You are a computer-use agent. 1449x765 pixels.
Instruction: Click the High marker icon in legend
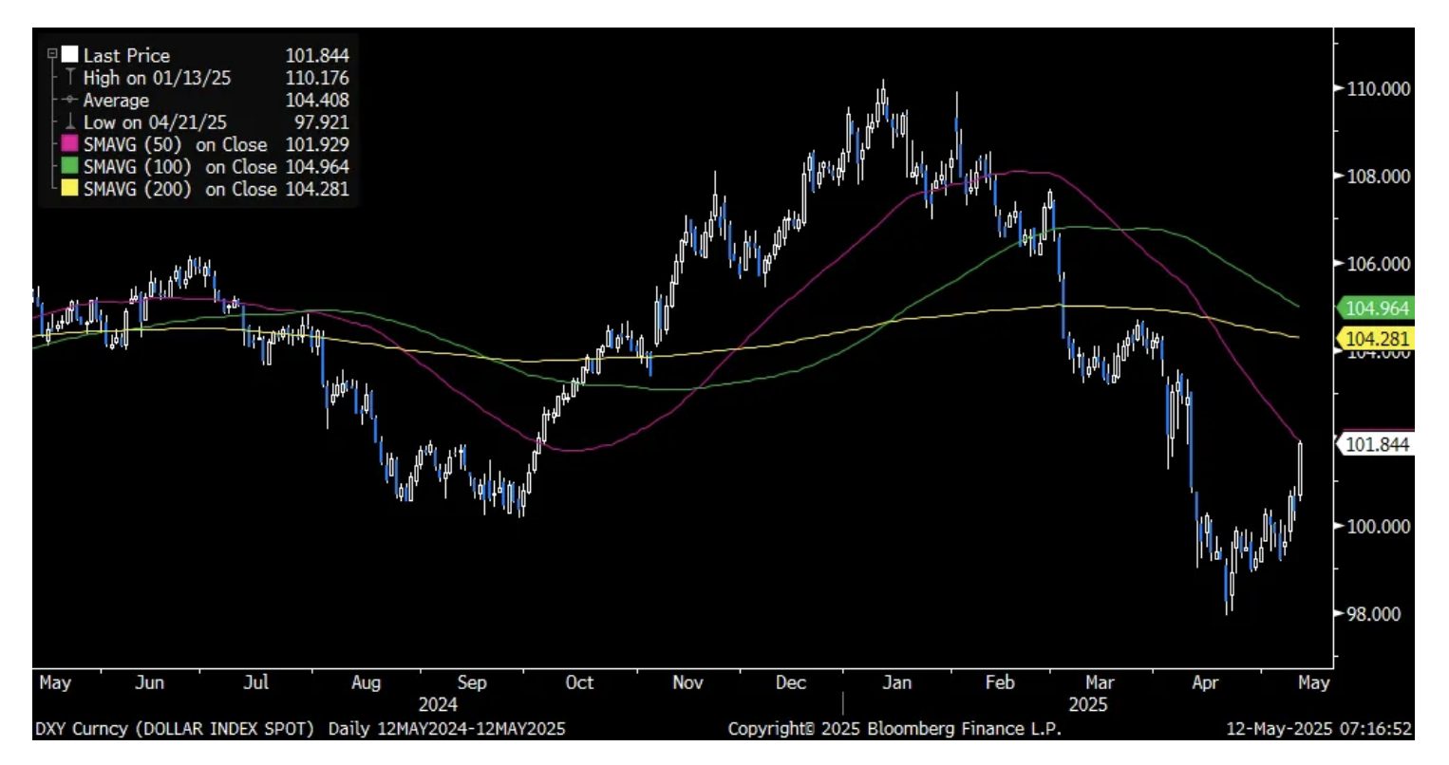(x=69, y=78)
